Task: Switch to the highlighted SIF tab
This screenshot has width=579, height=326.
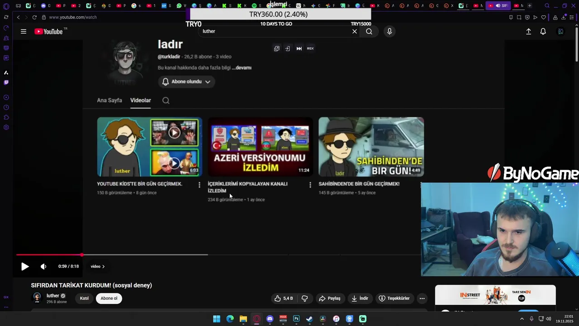Action: [498, 6]
